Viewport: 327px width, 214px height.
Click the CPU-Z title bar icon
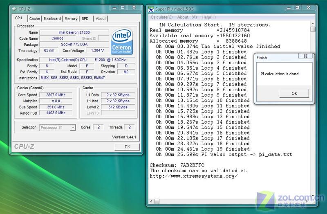pyautogui.click(x=14, y=9)
